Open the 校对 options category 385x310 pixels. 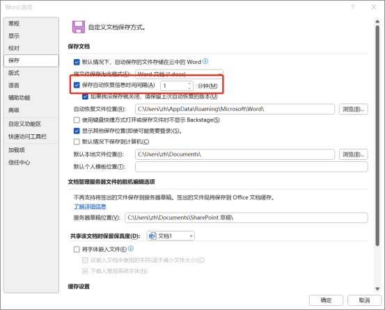coord(31,48)
